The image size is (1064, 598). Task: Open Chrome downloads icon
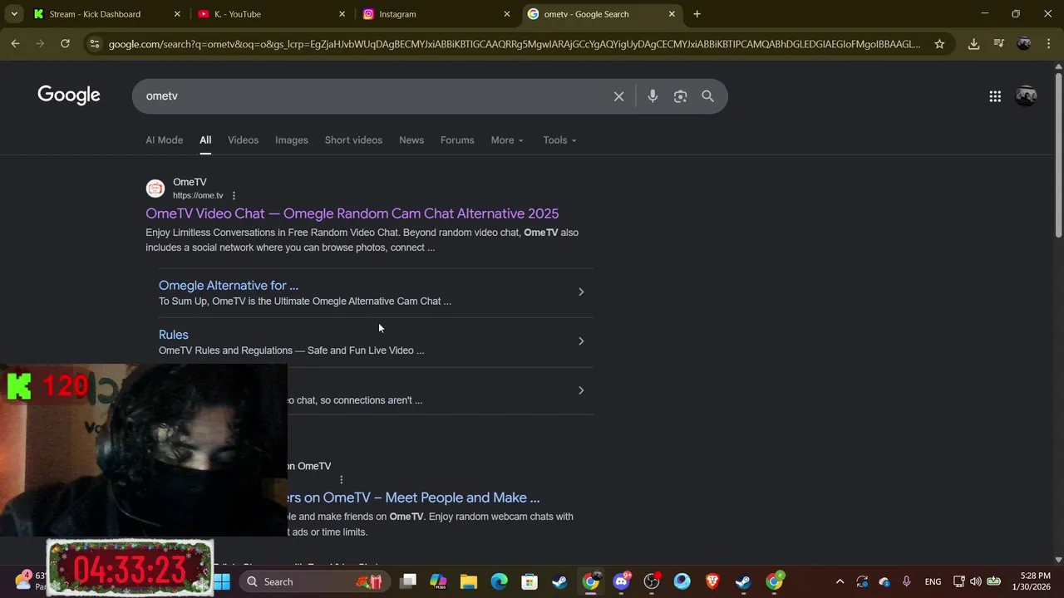click(973, 44)
